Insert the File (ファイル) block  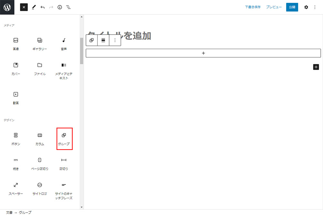click(39, 69)
